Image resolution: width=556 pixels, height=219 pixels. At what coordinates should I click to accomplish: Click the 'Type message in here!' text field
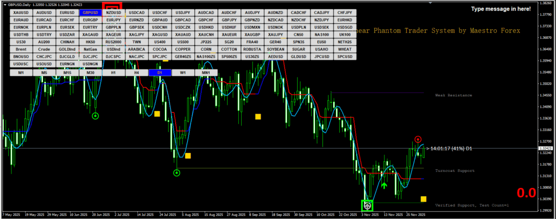pos(500,9)
